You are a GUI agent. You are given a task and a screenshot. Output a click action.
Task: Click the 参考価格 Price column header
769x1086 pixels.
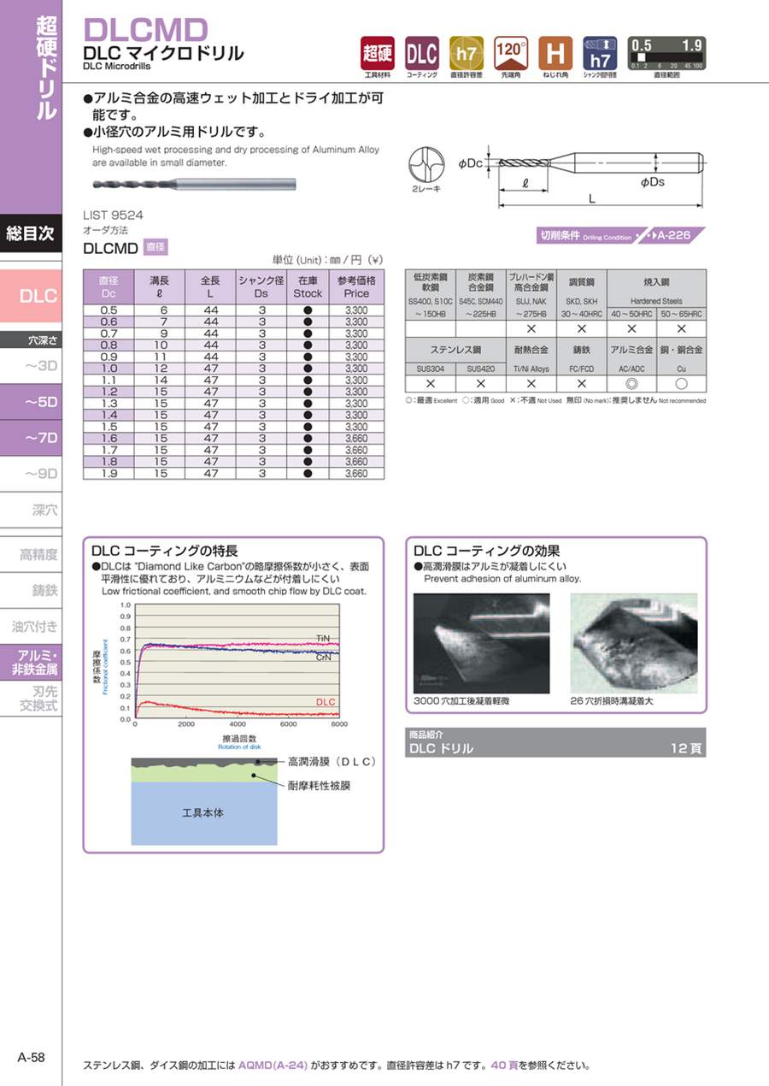[x=356, y=286]
